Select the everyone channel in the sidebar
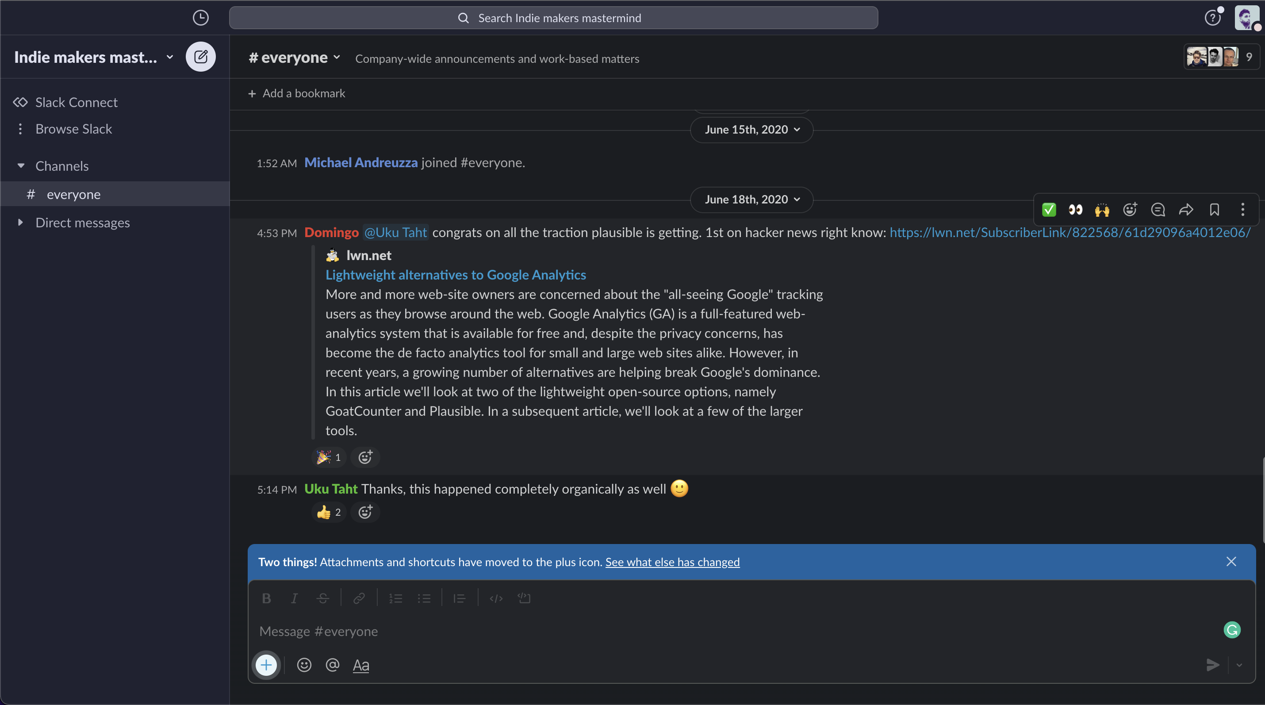The width and height of the screenshot is (1265, 705). 74,195
